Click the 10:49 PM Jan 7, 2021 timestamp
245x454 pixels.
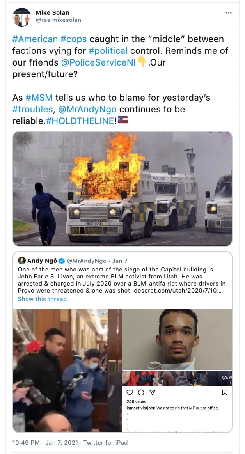click(45, 442)
